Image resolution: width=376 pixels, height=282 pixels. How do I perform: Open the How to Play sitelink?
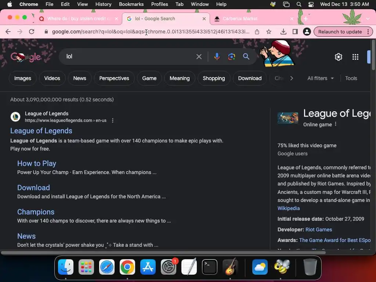[x=37, y=163]
